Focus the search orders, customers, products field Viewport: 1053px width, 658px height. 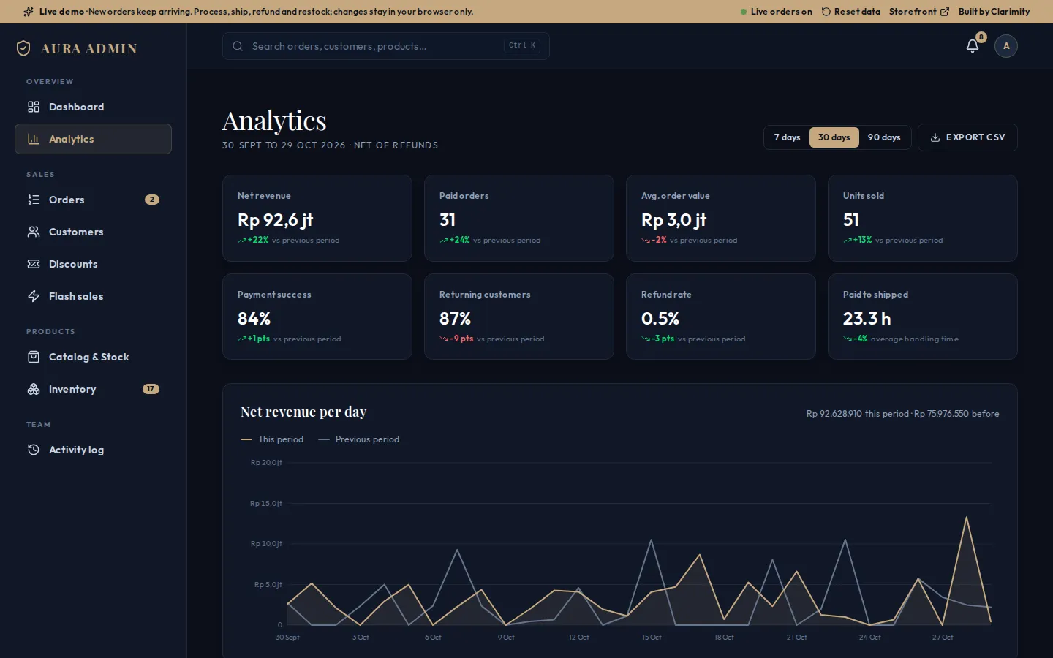pyautogui.click(x=386, y=46)
